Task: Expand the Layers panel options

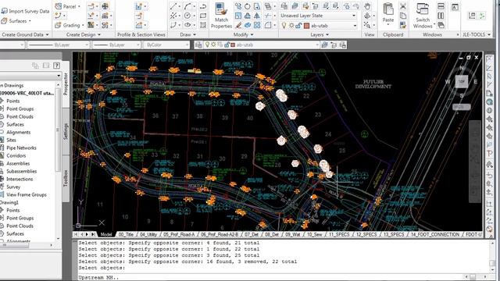Action: pyautogui.click(x=320, y=34)
